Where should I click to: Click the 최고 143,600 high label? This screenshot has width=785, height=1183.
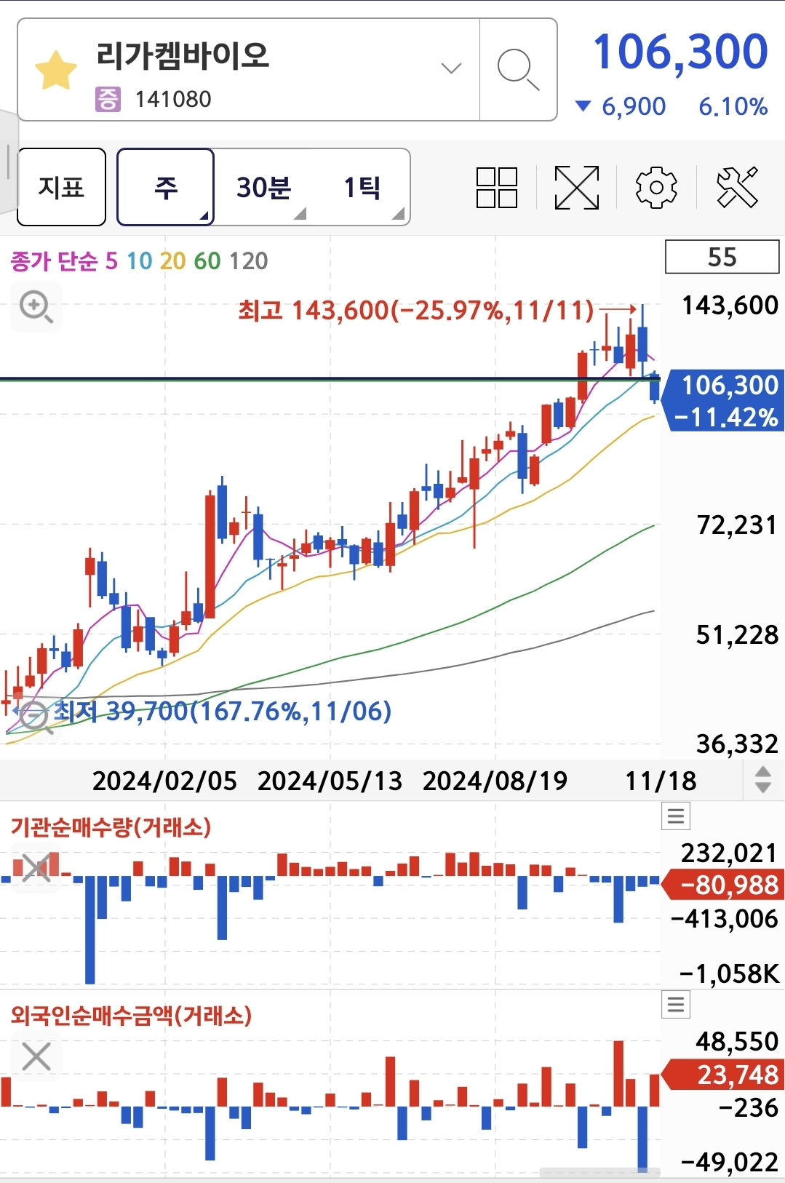[x=415, y=311]
